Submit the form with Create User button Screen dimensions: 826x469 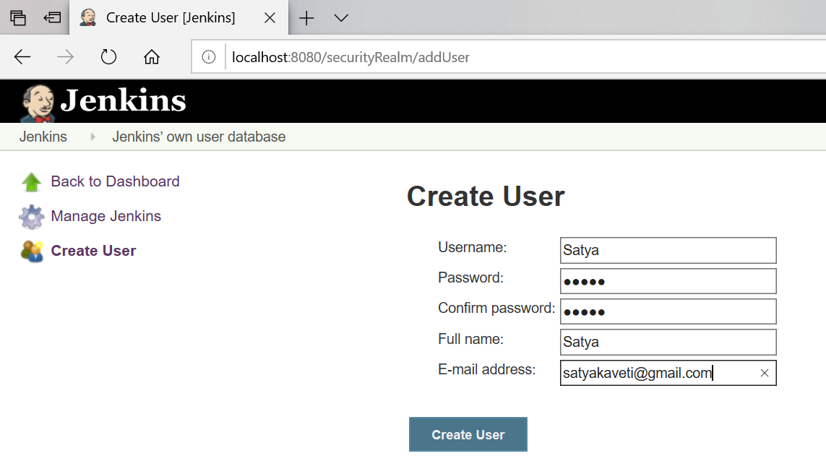(468, 434)
